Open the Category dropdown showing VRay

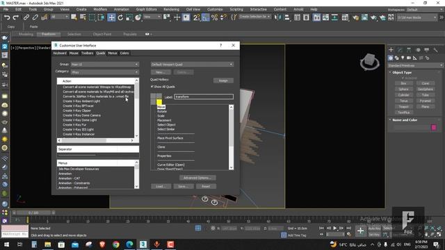105,72
